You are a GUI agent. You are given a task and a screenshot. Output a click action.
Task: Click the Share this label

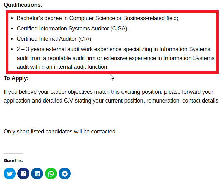coord(13,160)
